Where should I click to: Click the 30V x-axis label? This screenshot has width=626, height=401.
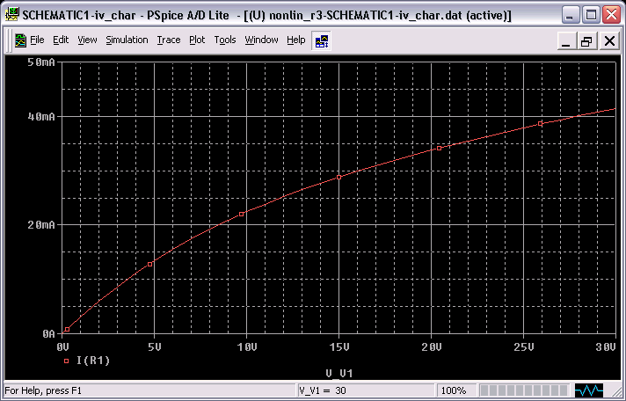click(x=606, y=346)
